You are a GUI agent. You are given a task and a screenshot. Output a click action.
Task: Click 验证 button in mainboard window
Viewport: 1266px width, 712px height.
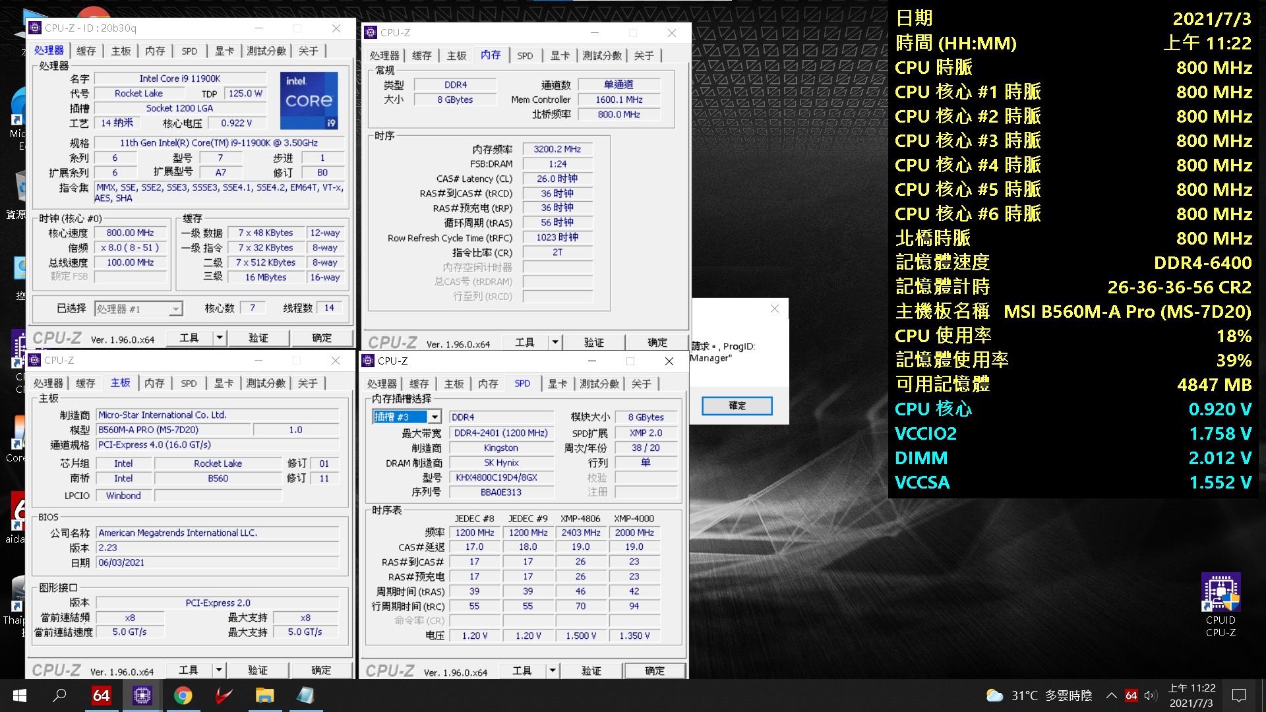coord(257,670)
